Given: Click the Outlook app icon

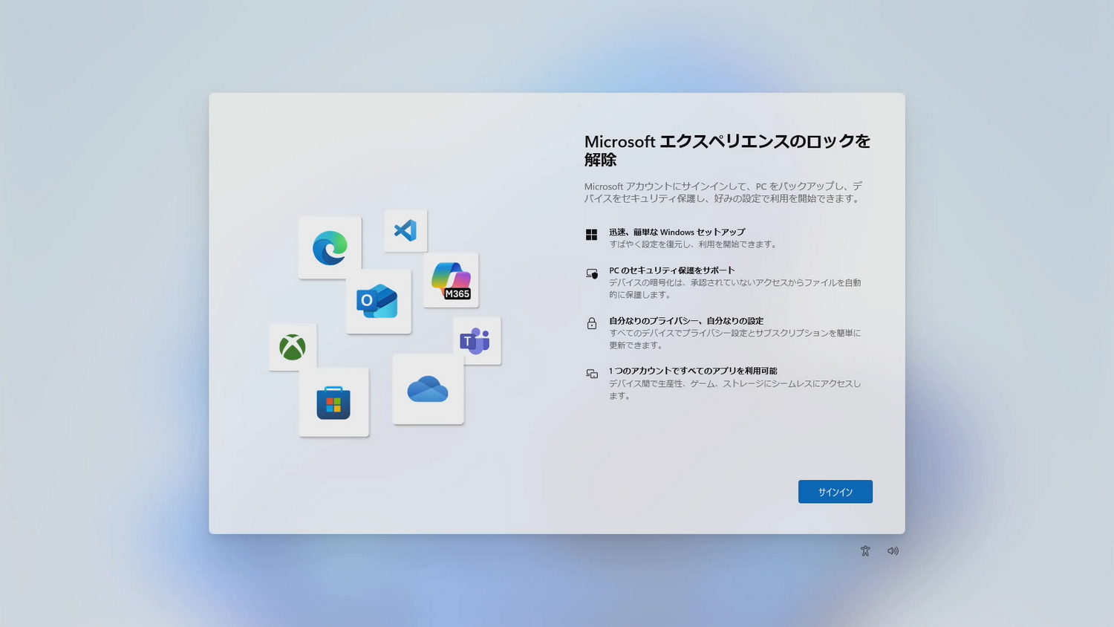Looking at the screenshot, I should tap(378, 300).
